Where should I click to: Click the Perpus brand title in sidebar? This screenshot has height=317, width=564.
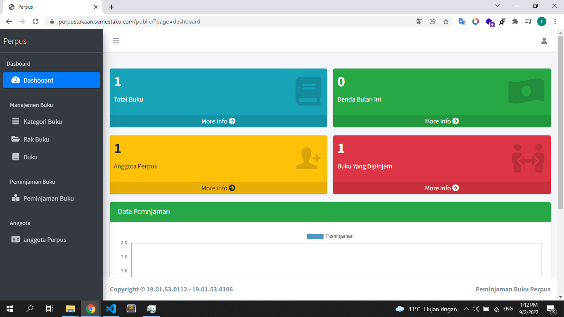click(15, 41)
